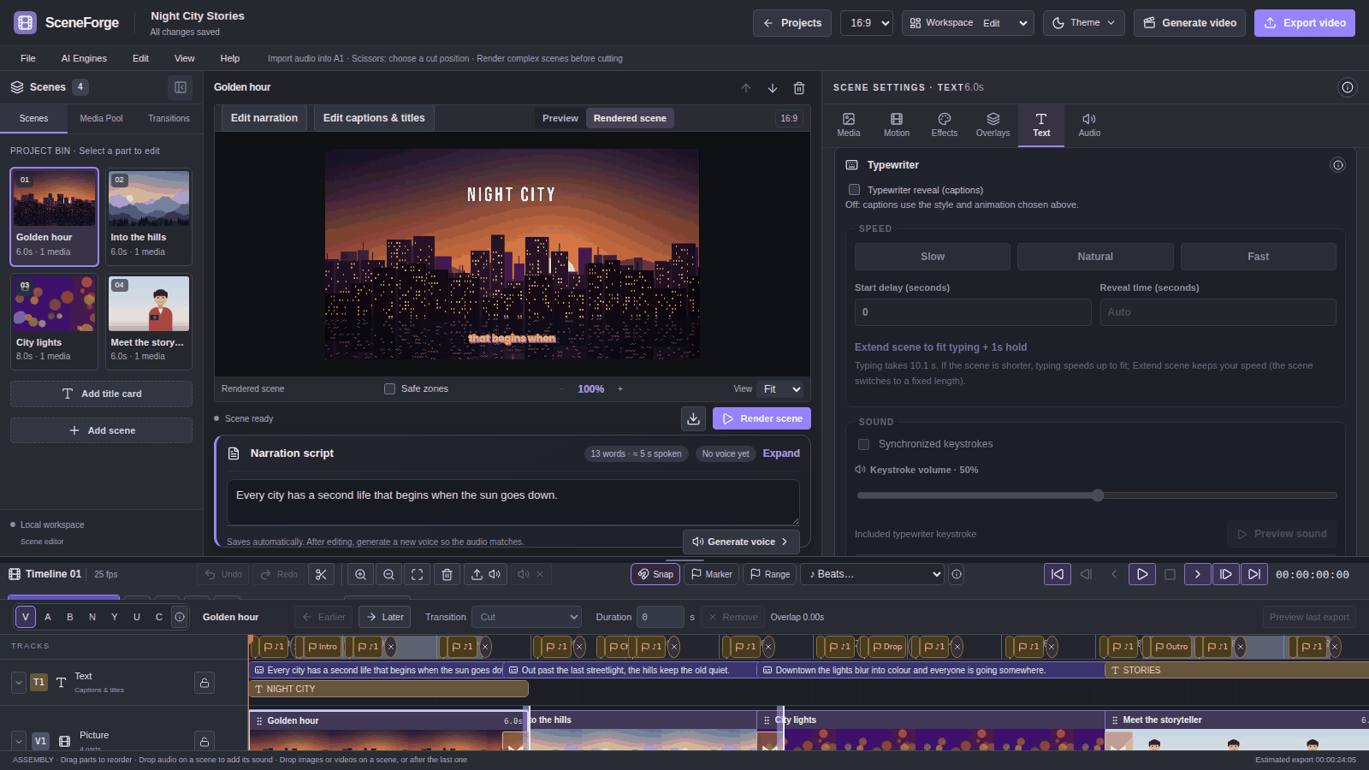
Task: Open the Theme dropdown
Action: coord(1084,23)
